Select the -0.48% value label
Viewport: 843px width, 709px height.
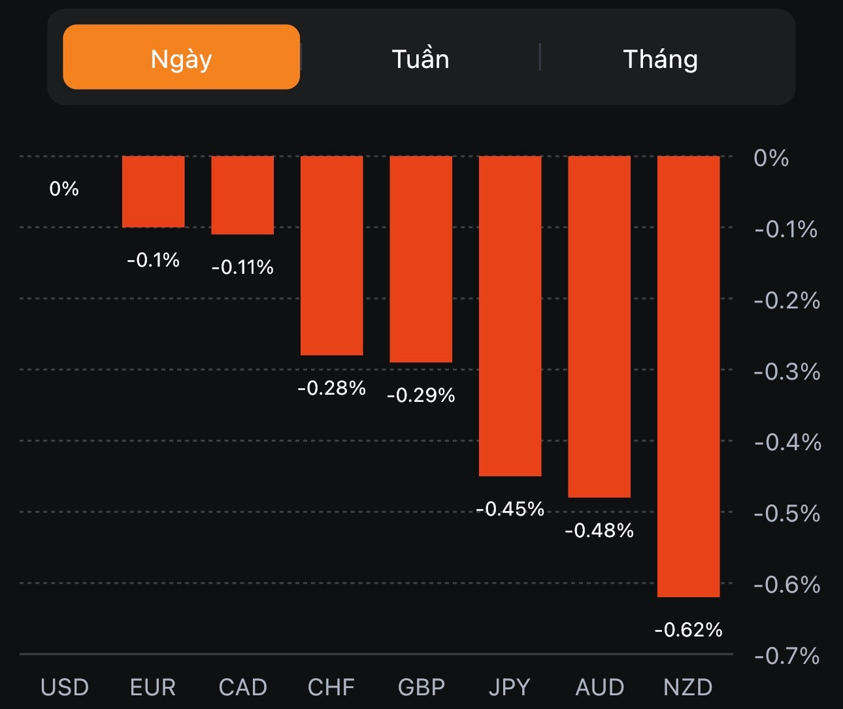click(599, 531)
